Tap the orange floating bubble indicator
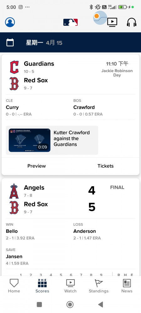 (x=97, y=16)
